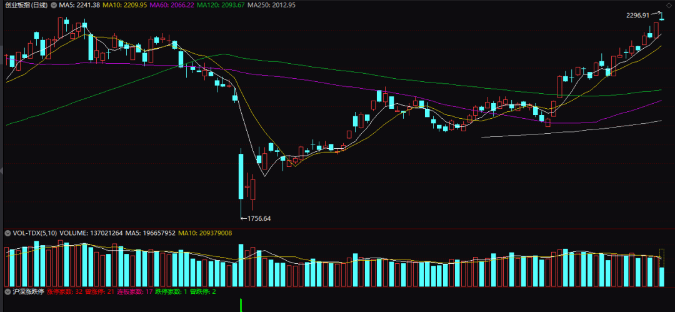Click the volume MA5: 196657952 label
This screenshot has height=312, width=675.
pos(150,233)
